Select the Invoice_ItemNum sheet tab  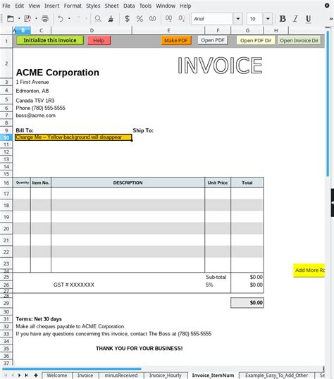click(x=213, y=375)
